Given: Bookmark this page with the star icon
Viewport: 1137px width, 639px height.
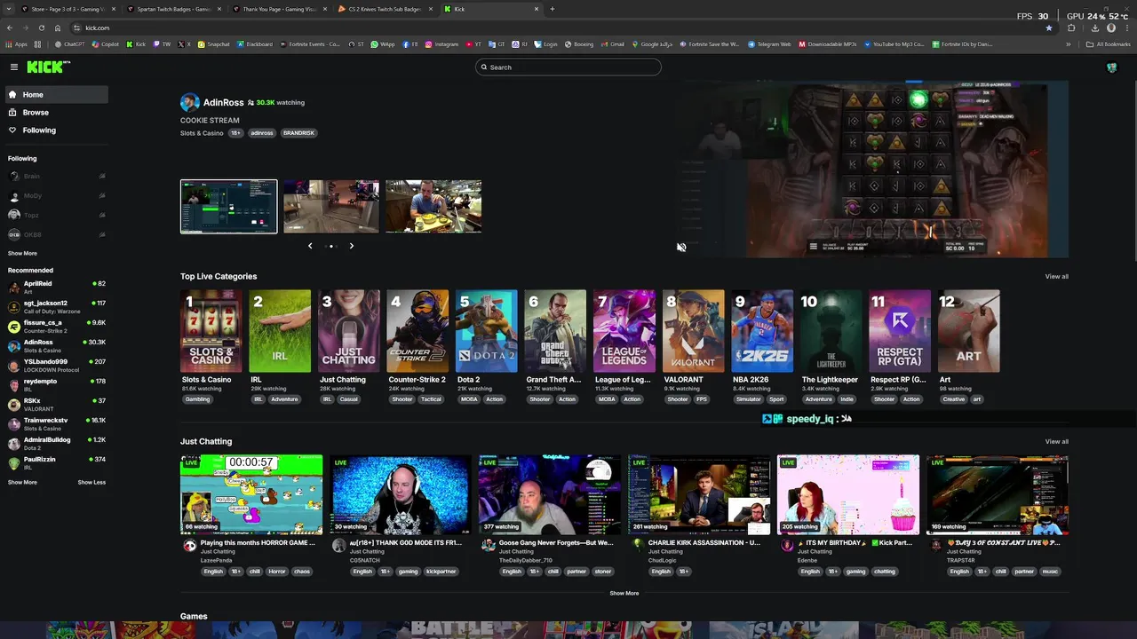Looking at the screenshot, I should (1049, 28).
